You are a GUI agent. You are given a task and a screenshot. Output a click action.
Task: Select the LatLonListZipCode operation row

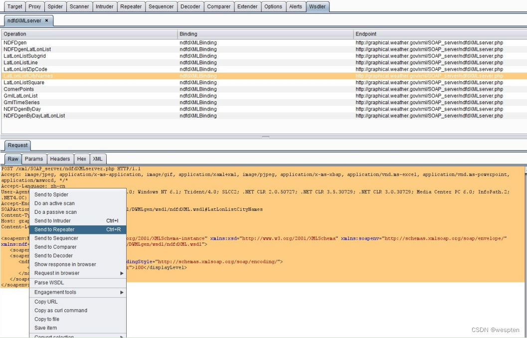click(x=25, y=69)
